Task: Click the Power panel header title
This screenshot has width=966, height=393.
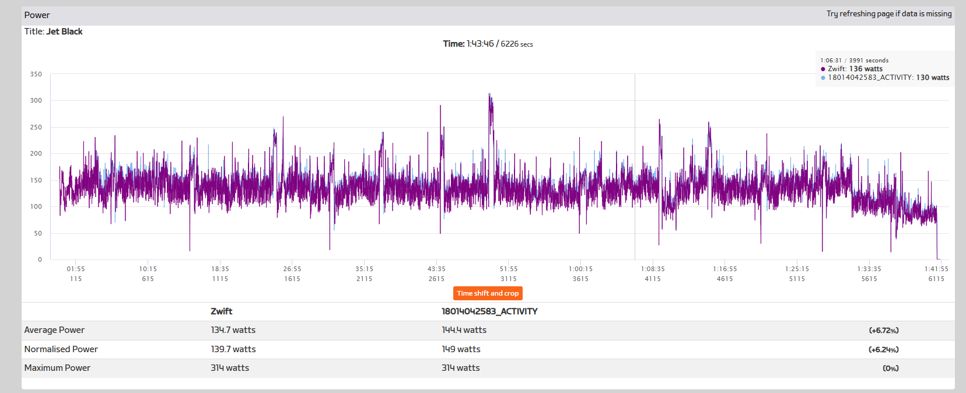Action: pos(37,15)
